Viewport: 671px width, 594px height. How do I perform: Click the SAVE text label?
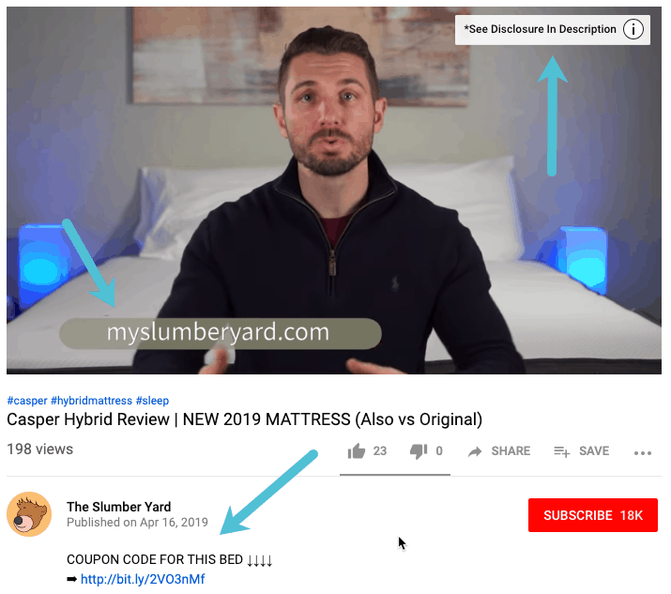tap(594, 451)
